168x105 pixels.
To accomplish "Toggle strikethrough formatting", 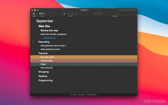I will click(72, 13).
